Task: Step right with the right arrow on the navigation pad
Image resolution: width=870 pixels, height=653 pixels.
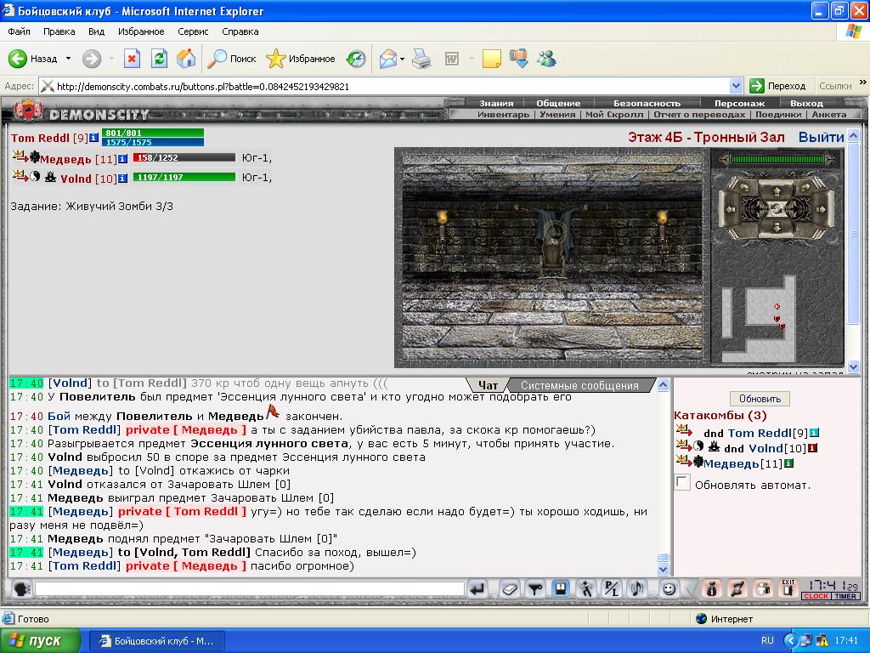Action: click(x=822, y=209)
